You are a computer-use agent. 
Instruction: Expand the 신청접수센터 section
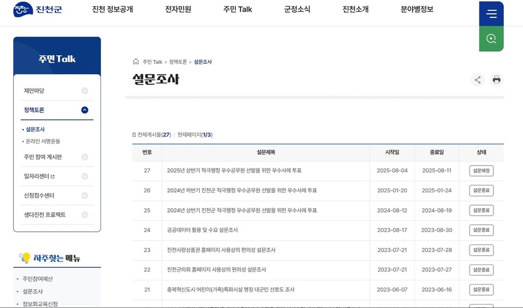pos(85,195)
